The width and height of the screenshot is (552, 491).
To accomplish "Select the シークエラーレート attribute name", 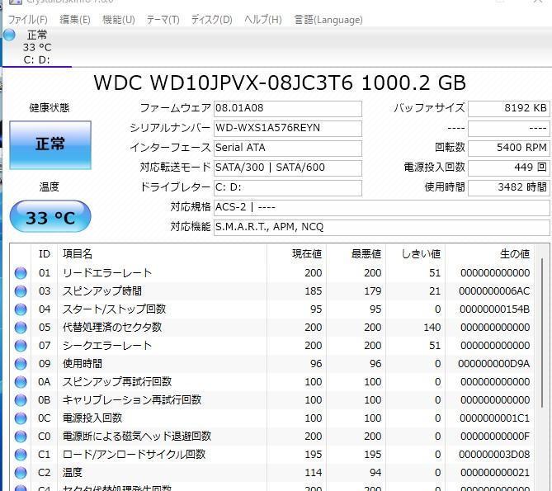I will pyautogui.click(x=107, y=346).
